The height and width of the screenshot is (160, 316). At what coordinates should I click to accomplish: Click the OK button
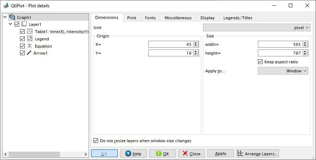162,153
